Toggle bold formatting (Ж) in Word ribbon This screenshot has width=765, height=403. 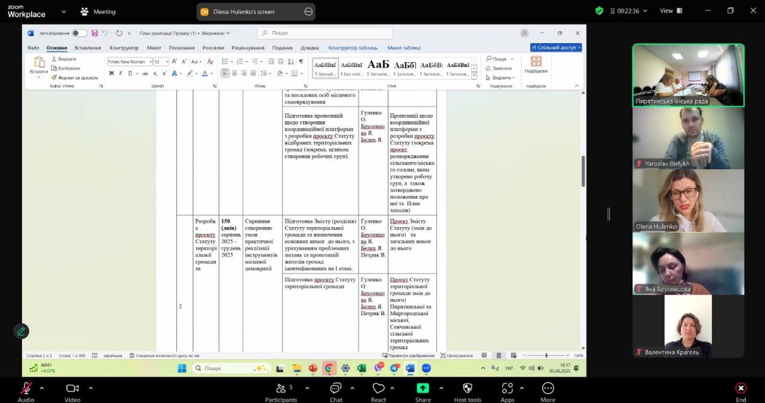coord(111,74)
